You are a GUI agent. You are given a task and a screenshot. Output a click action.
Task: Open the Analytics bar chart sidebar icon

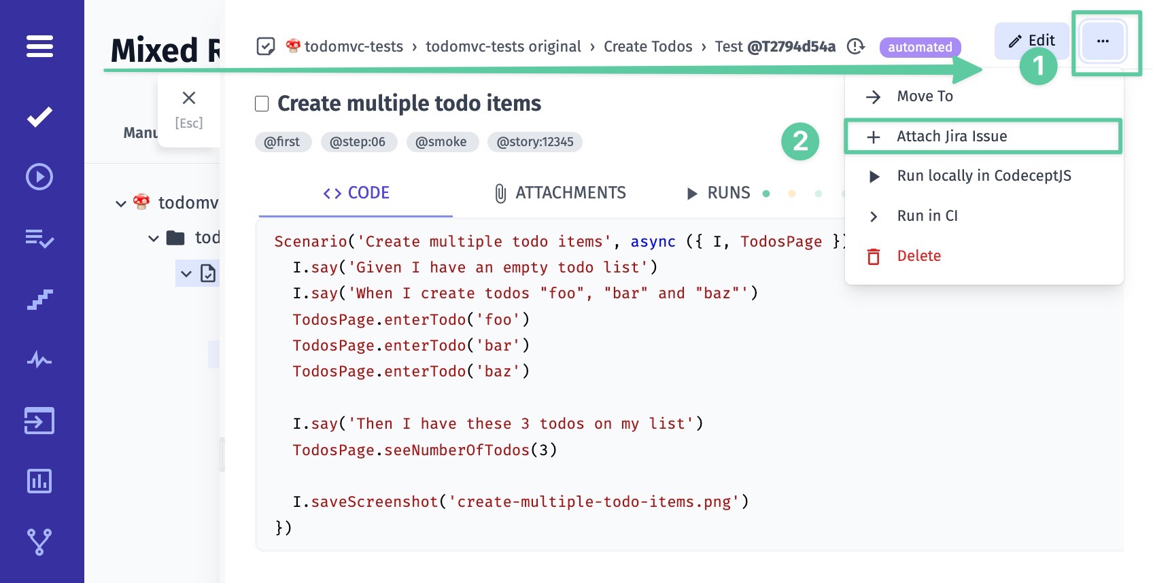(39, 481)
